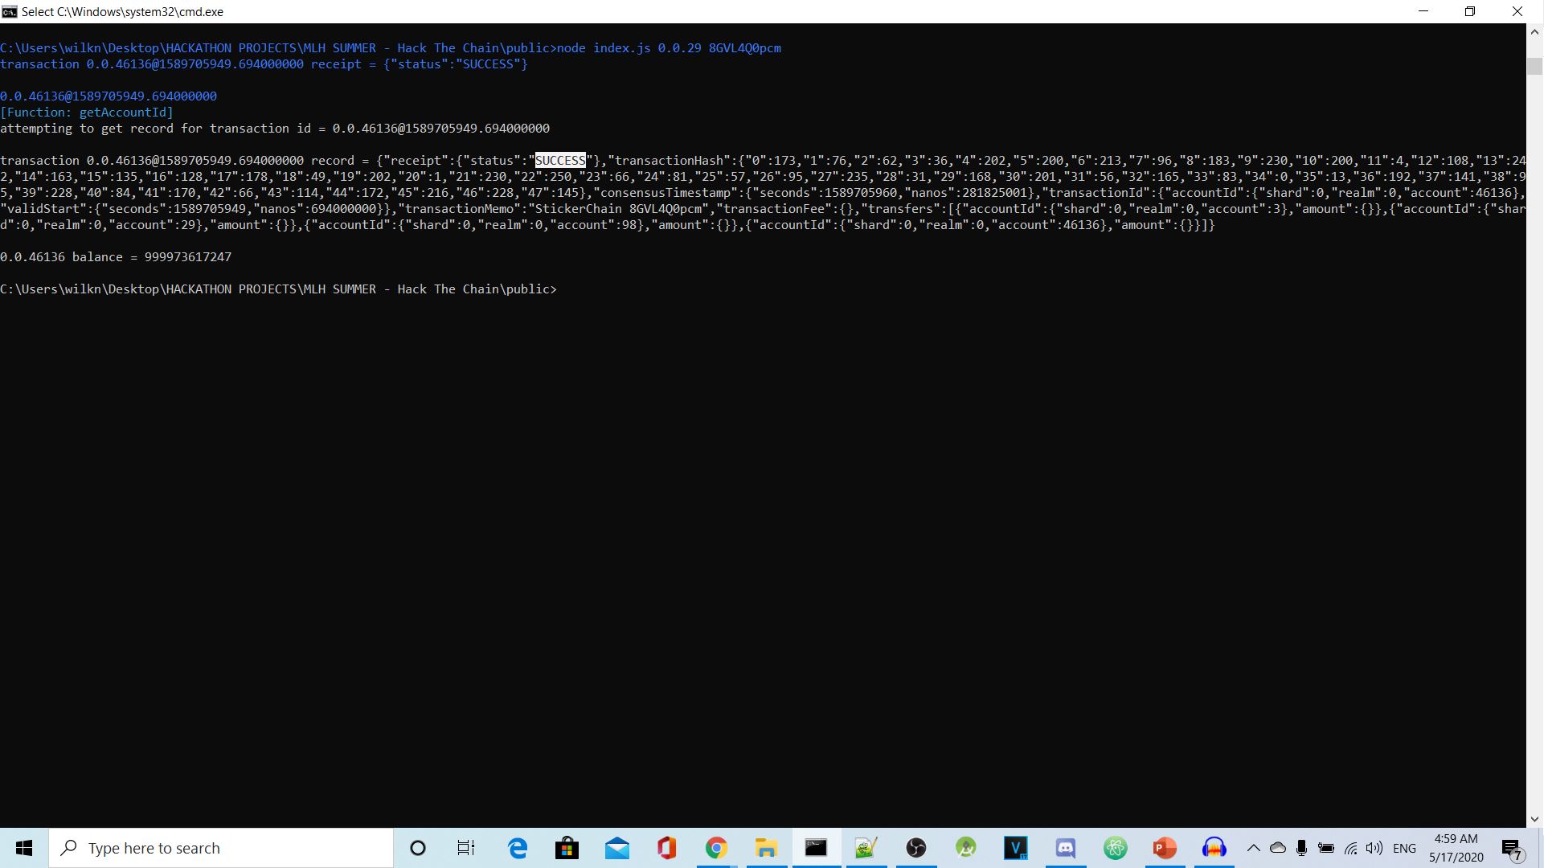Open Microsoft Store from the taskbar
Viewport: 1544px width, 868px height.
[x=567, y=848]
